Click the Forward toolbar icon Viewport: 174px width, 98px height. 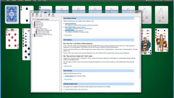45,15
